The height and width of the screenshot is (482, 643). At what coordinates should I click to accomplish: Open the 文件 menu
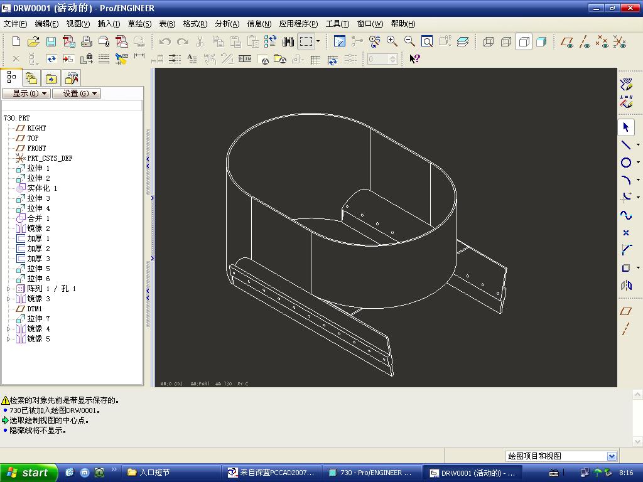pyautogui.click(x=15, y=24)
